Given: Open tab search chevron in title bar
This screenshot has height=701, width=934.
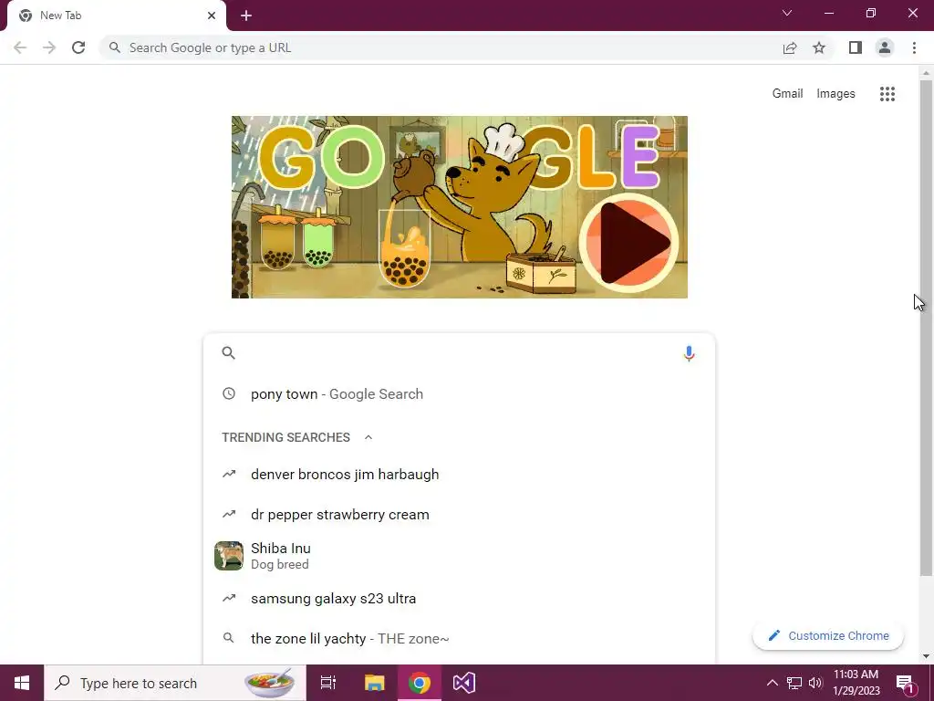Looking at the screenshot, I should click(x=787, y=13).
